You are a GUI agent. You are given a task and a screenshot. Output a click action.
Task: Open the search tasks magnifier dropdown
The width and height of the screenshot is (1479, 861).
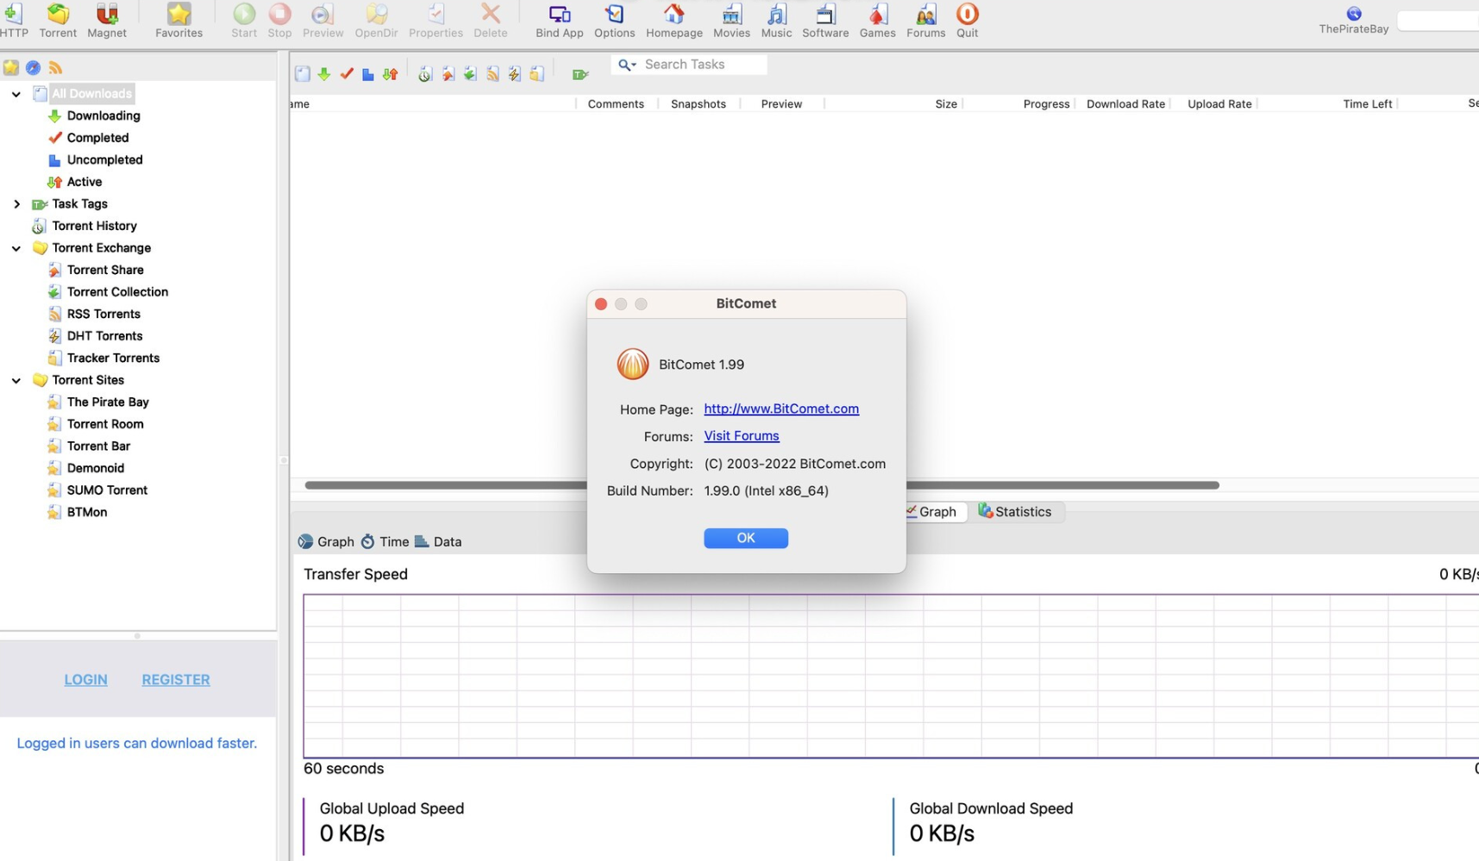pyautogui.click(x=627, y=65)
